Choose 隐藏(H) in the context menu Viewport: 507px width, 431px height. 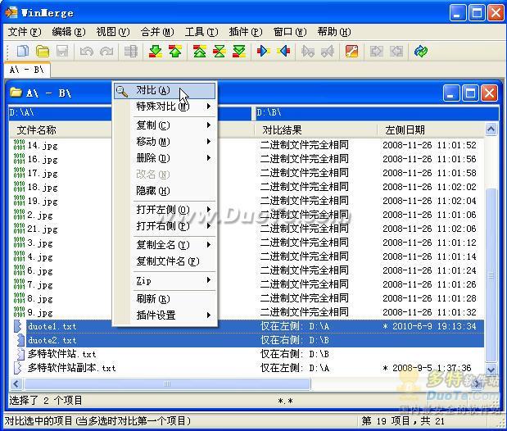[165, 191]
